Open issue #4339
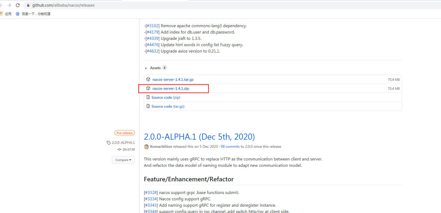Image resolution: width=441 pixels, height=213 pixels. click(153, 38)
